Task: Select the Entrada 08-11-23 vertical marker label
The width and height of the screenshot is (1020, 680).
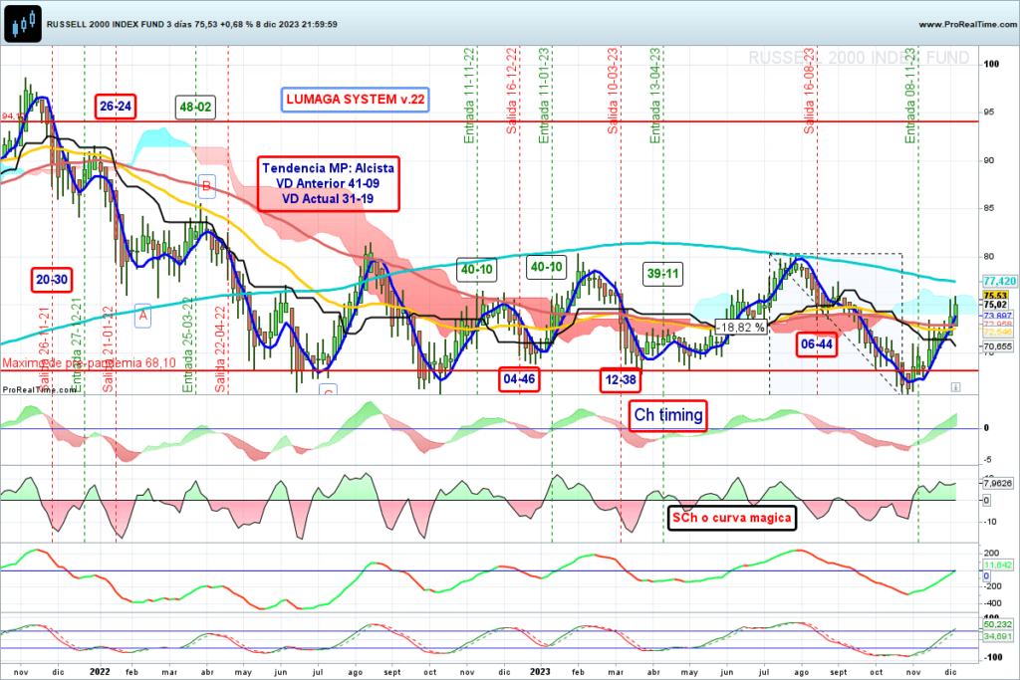Action: [x=910, y=96]
